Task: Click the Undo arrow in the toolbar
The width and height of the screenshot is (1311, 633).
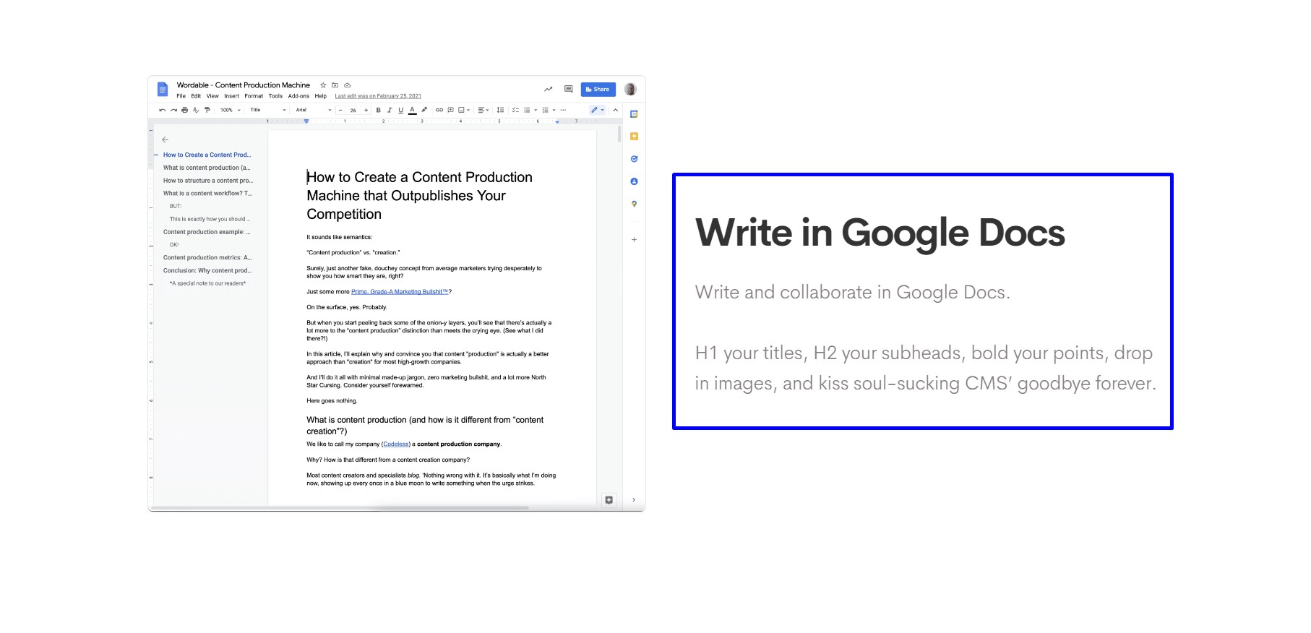Action: click(163, 110)
